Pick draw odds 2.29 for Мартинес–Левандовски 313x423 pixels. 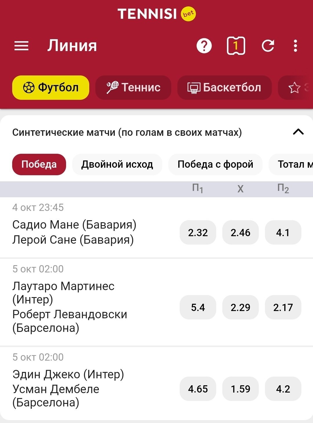[x=240, y=307]
